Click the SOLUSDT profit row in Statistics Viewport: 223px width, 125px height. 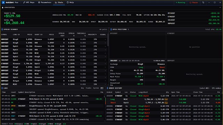click(x=194, y=20)
